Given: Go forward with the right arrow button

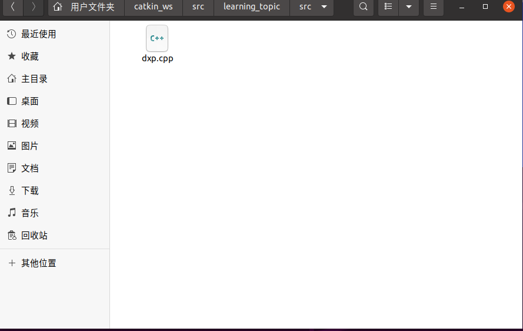Looking at the screenshot, I should tap(34, 6).
